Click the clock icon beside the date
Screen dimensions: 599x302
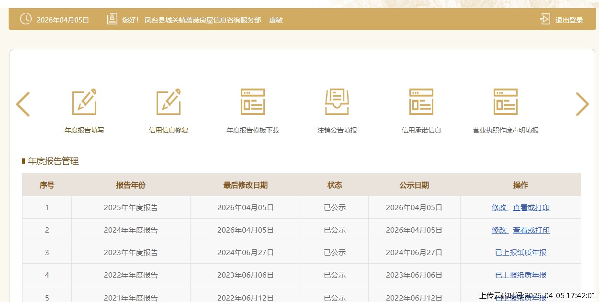click(25, 19)
